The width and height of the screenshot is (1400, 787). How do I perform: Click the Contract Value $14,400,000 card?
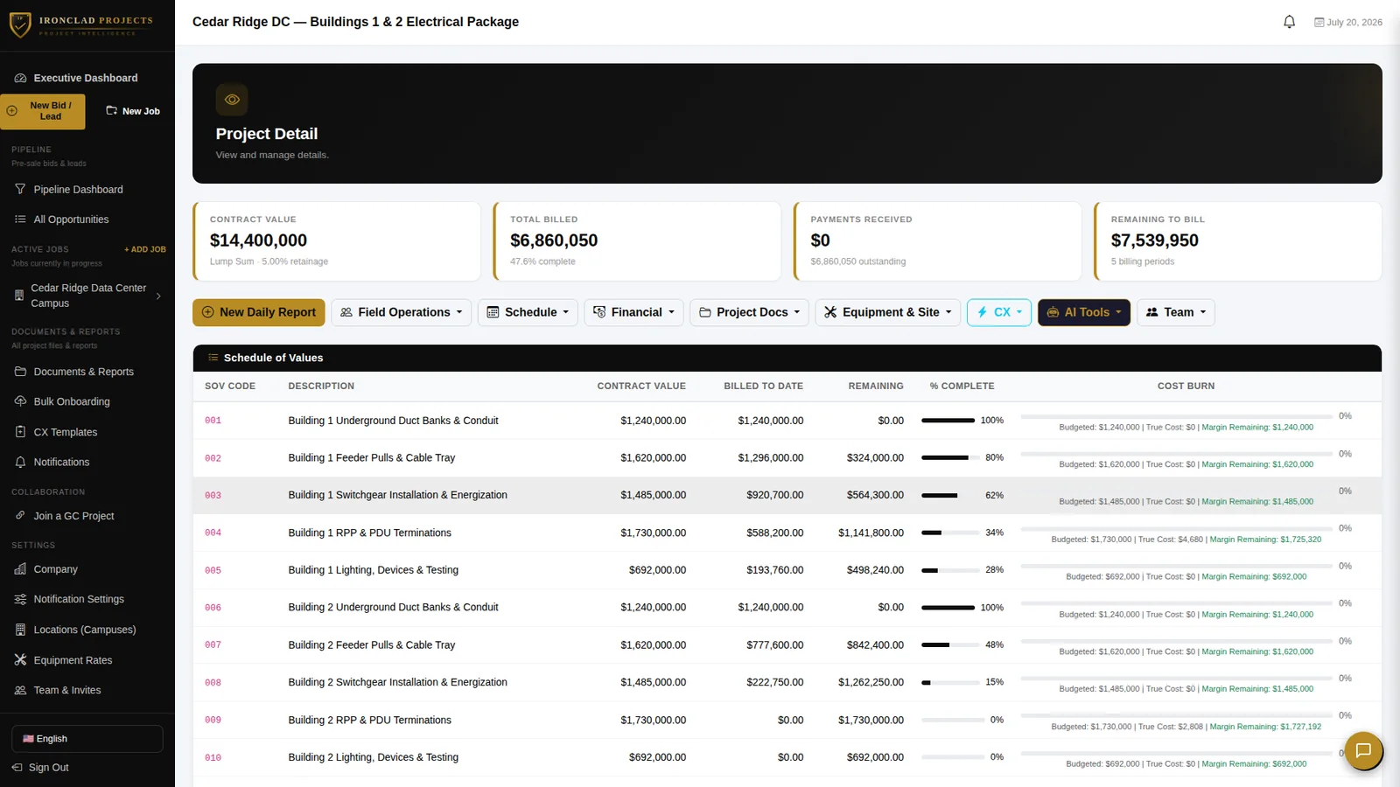coord(337,241)
